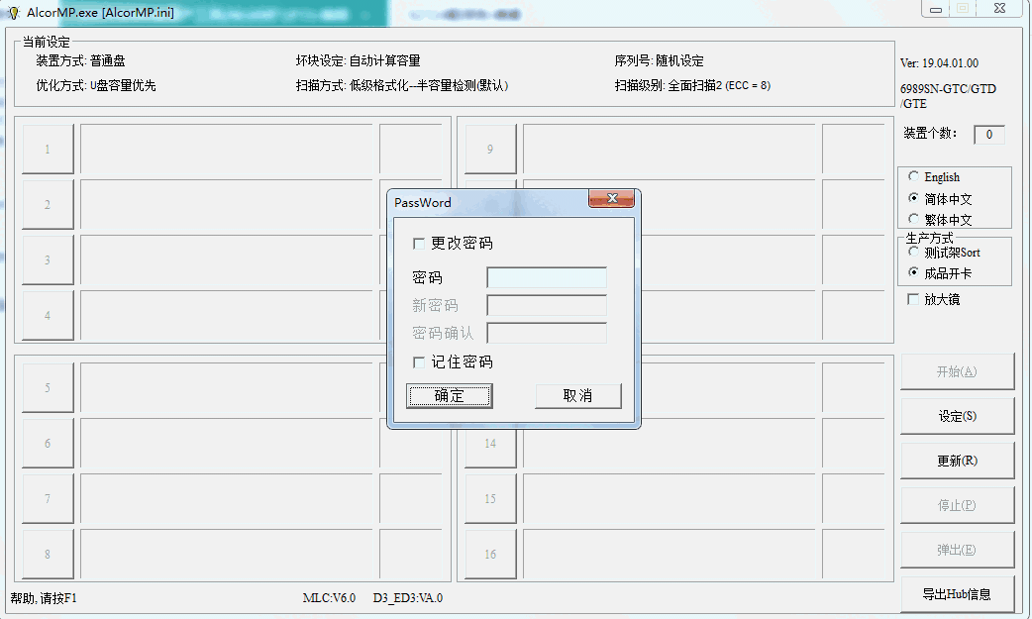
Task: Select the 测试架Sort production mode
Action: click(x=913, y=252)
